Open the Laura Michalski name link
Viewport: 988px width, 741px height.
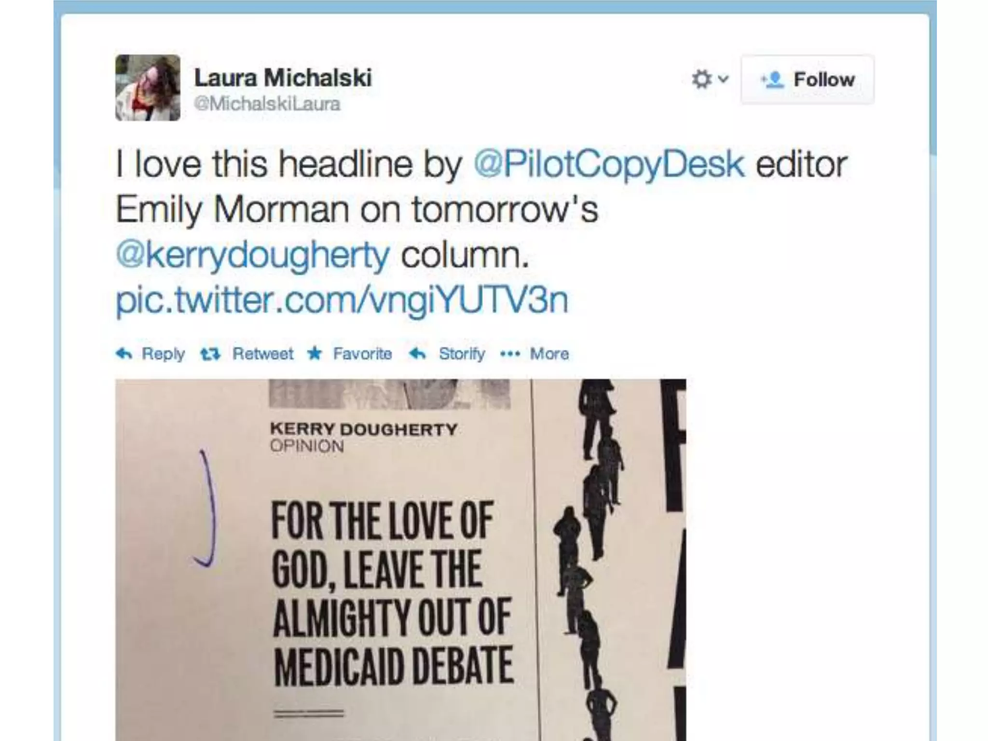coord(283,78)
